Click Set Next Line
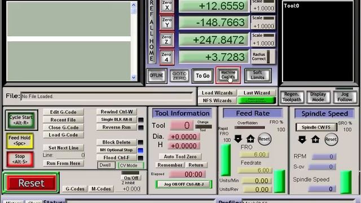This screenshot has height=203, width=361. click(63, 148)
